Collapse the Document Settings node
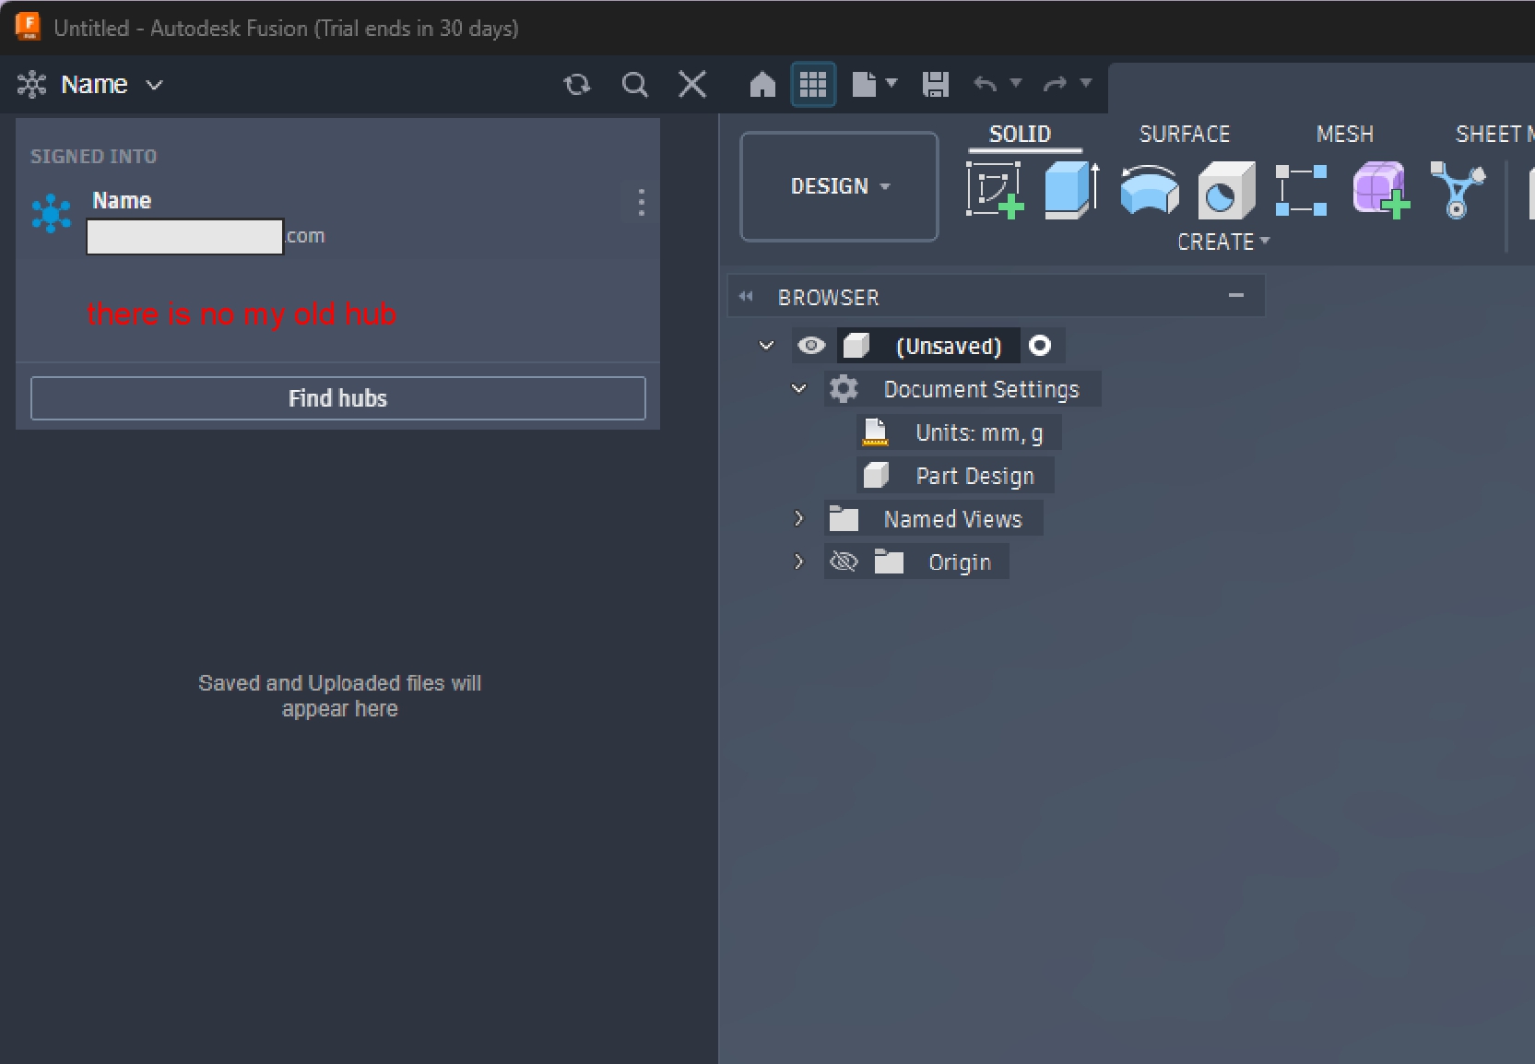This screenshot has height=1064, width=1535. (798, 388)
